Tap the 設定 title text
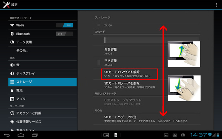Screen dimensions: 222x139 [x=14, y=5]
